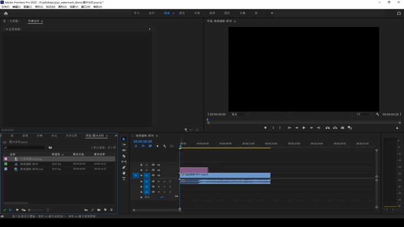
Task: Select the Hand tool in the toolbox
Action: [x=124, y=173]
